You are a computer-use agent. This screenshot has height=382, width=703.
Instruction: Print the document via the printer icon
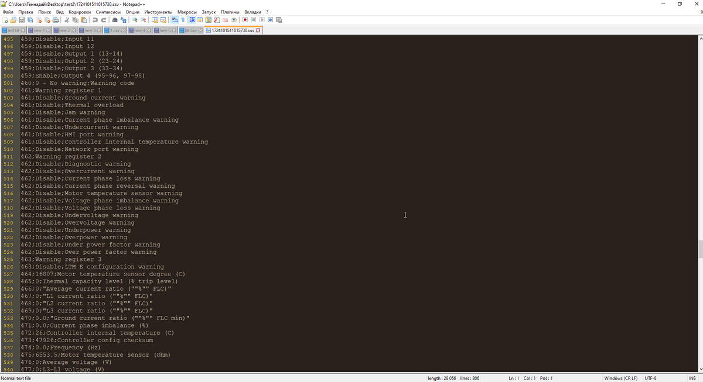(56, 19)
